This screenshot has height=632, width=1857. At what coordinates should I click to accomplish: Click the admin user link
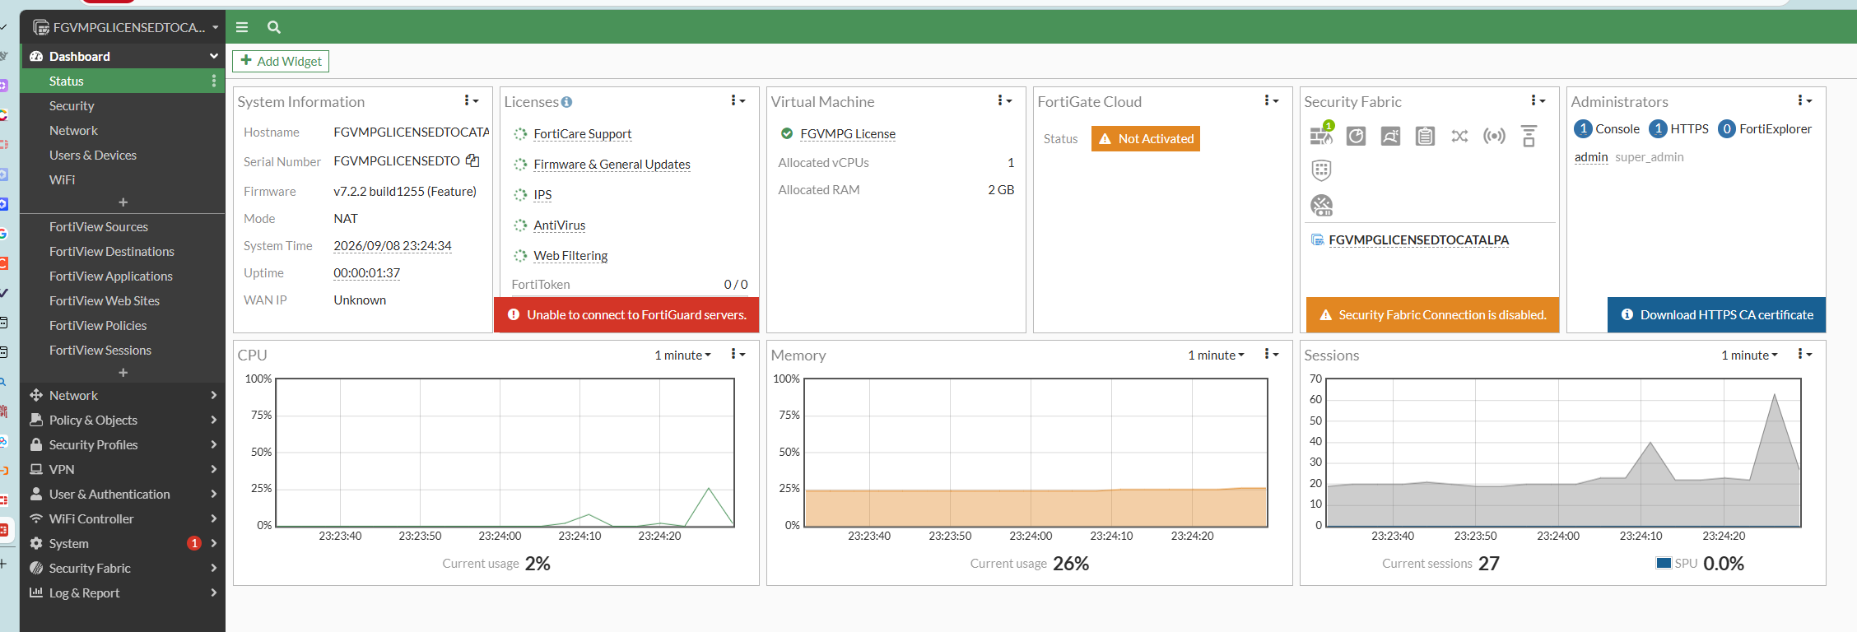[x=1591, y=156]
